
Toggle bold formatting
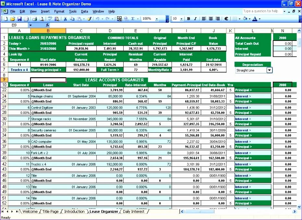tap(188, 19)
